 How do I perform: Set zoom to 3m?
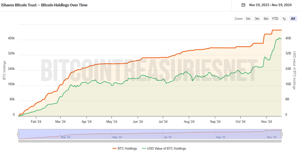tap(257, 18)
